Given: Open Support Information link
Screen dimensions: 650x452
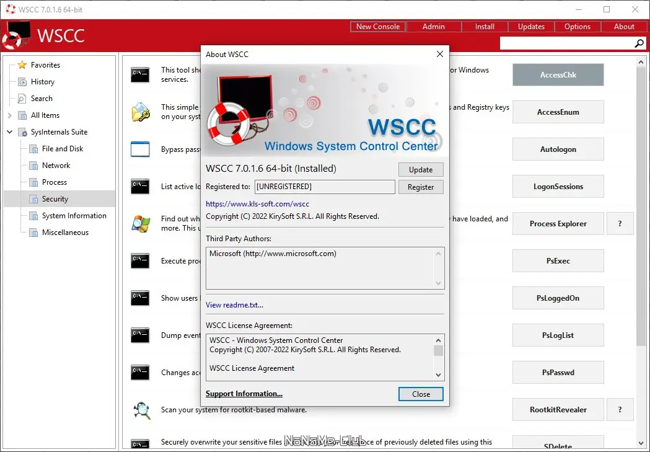Looking at the screenshot, I should point(244,394).
